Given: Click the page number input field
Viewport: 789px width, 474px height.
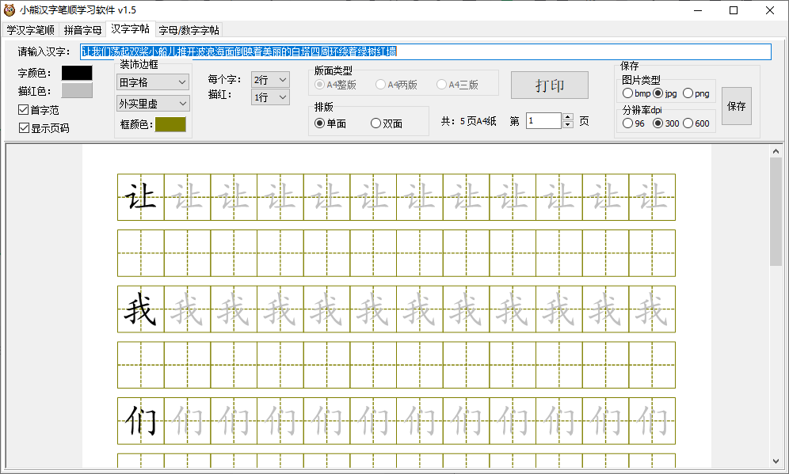Looking at the screenshot, I should coord(544,120).
